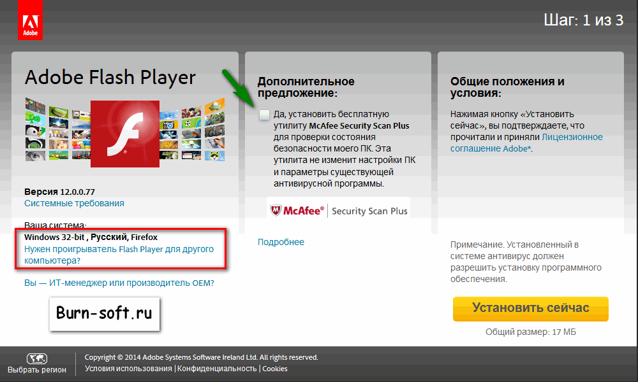This screenshot has width=638, height=382.
Task: Open the Подробнее link
Action: pos(281,242)
